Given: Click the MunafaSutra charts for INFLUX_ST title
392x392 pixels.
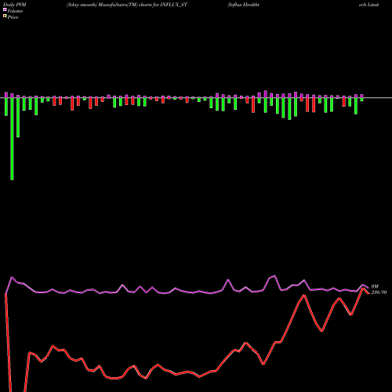Looking at the screenshot, I should [127, 5].
